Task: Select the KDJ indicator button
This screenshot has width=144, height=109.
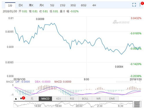Action: 59,99
